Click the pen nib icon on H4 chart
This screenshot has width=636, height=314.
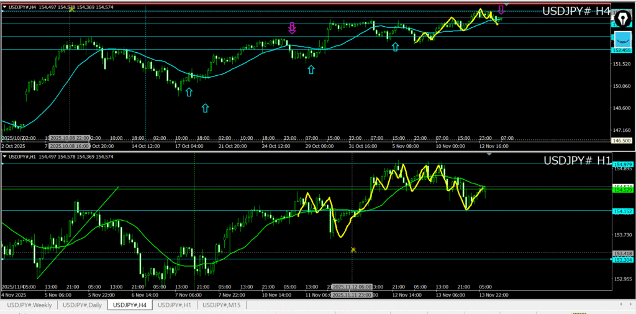(622, 17)
